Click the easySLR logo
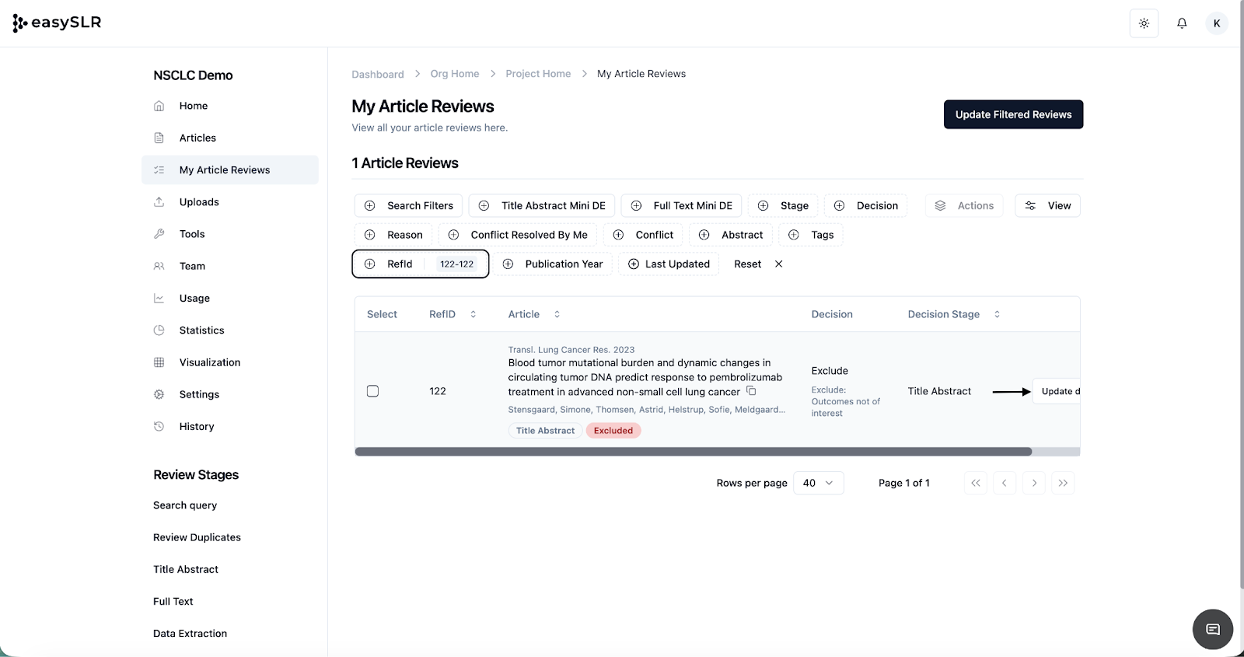 point(58,23)
